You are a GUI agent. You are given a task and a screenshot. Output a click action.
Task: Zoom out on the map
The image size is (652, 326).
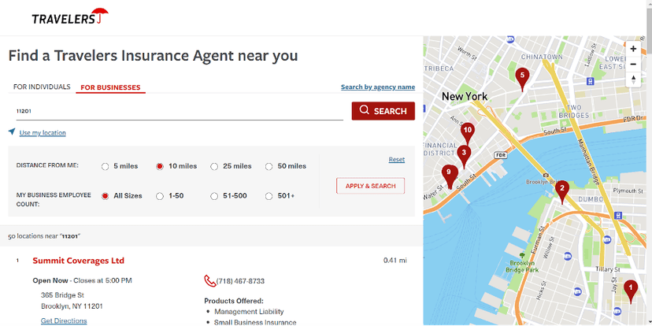pyautogui.click(x=633, y=64)
